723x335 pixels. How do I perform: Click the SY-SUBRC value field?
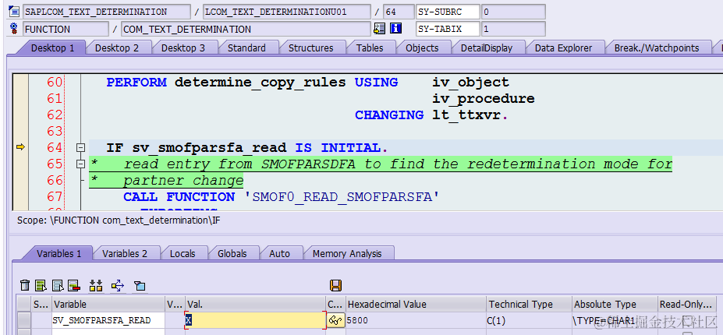[513, 12]
